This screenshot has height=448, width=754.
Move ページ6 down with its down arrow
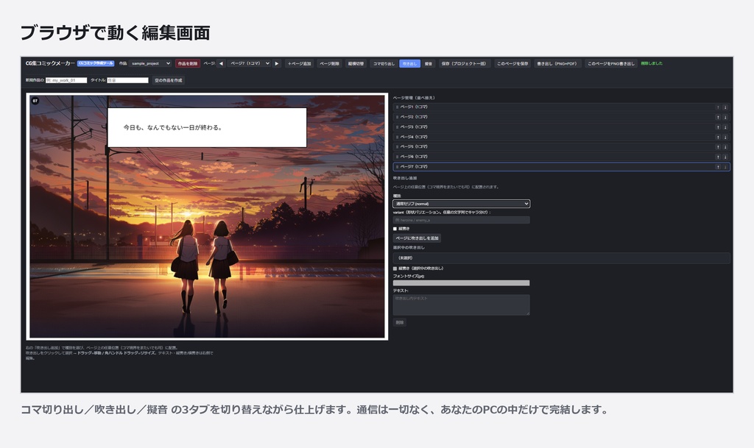[x=725, y=157]
